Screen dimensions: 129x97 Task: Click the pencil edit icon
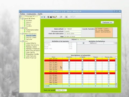tap(56, 17)
